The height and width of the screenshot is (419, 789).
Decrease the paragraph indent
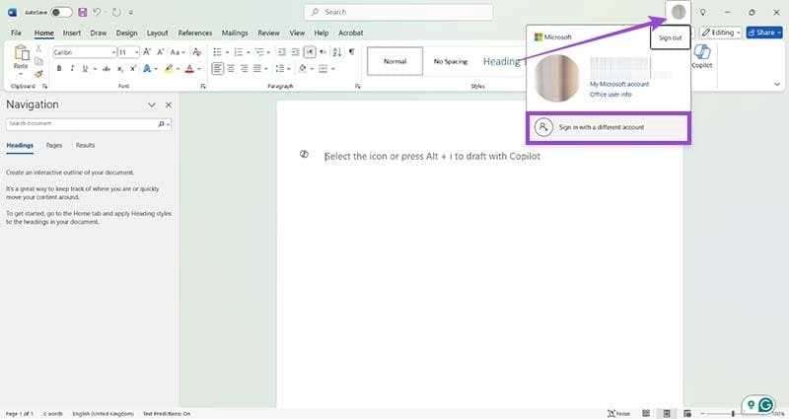pyautogui.click(x=282, y=52)
